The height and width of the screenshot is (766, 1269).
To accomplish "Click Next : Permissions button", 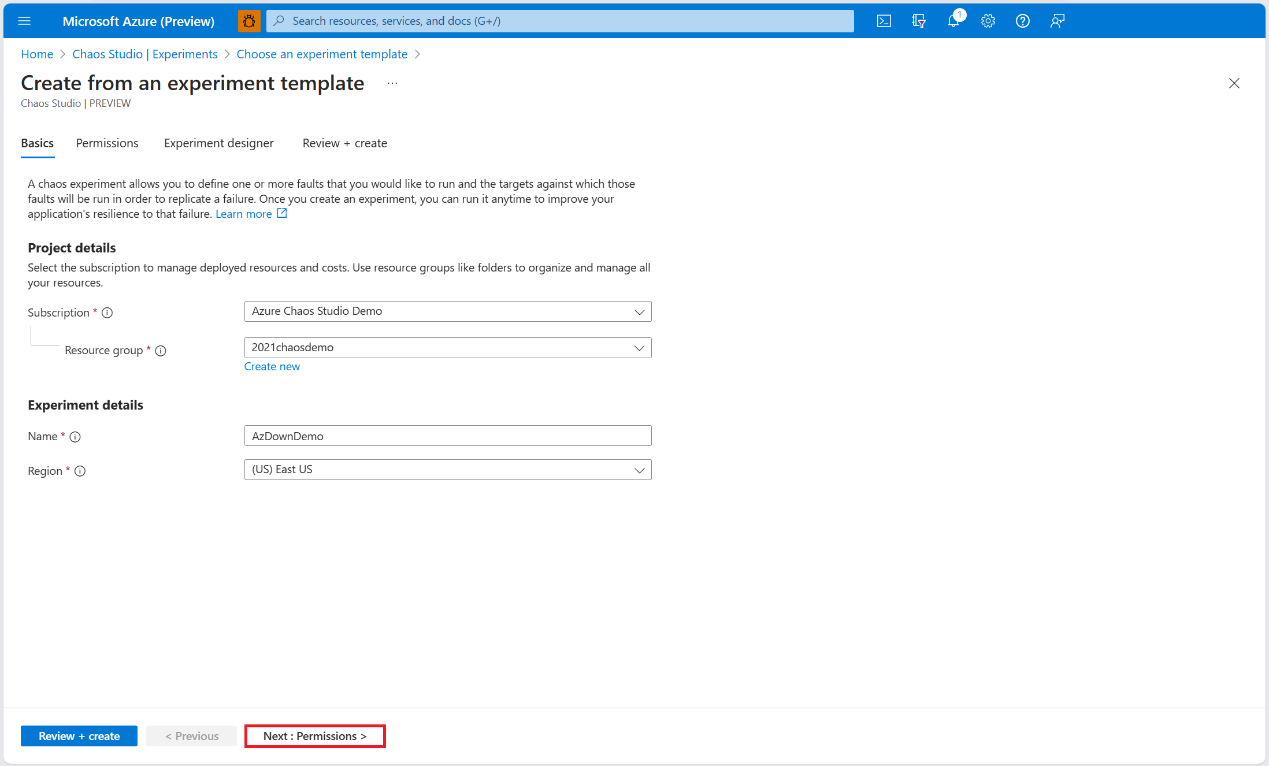I will tap(315, 736).
